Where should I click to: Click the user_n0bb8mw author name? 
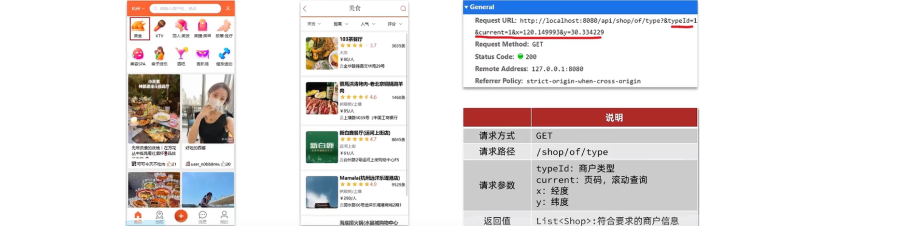[205, 164]
